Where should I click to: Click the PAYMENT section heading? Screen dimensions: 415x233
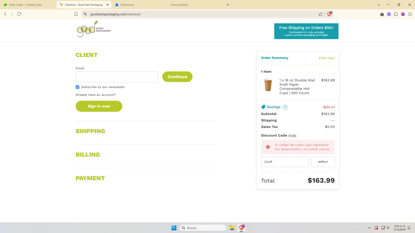point(90,178)
